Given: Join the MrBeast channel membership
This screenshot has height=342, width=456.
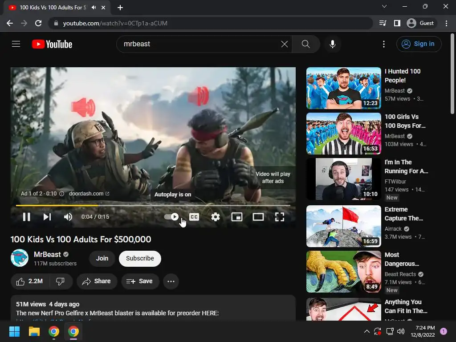Looking at the screenshot, I should [102, 259].
